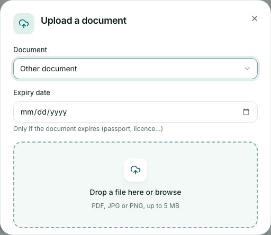This screenshot has height=235, width=271.
Task: Click the dropdown chevron beside Other document
Action: pyautogui.click(x=247, y=69)
